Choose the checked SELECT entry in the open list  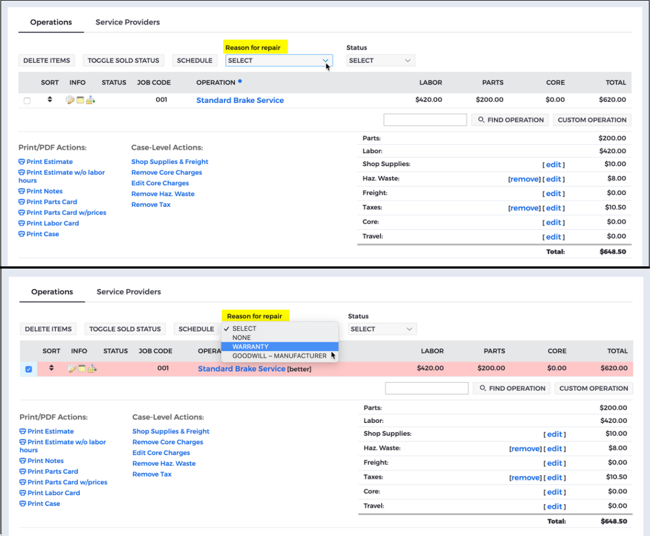tap(280, 328)
